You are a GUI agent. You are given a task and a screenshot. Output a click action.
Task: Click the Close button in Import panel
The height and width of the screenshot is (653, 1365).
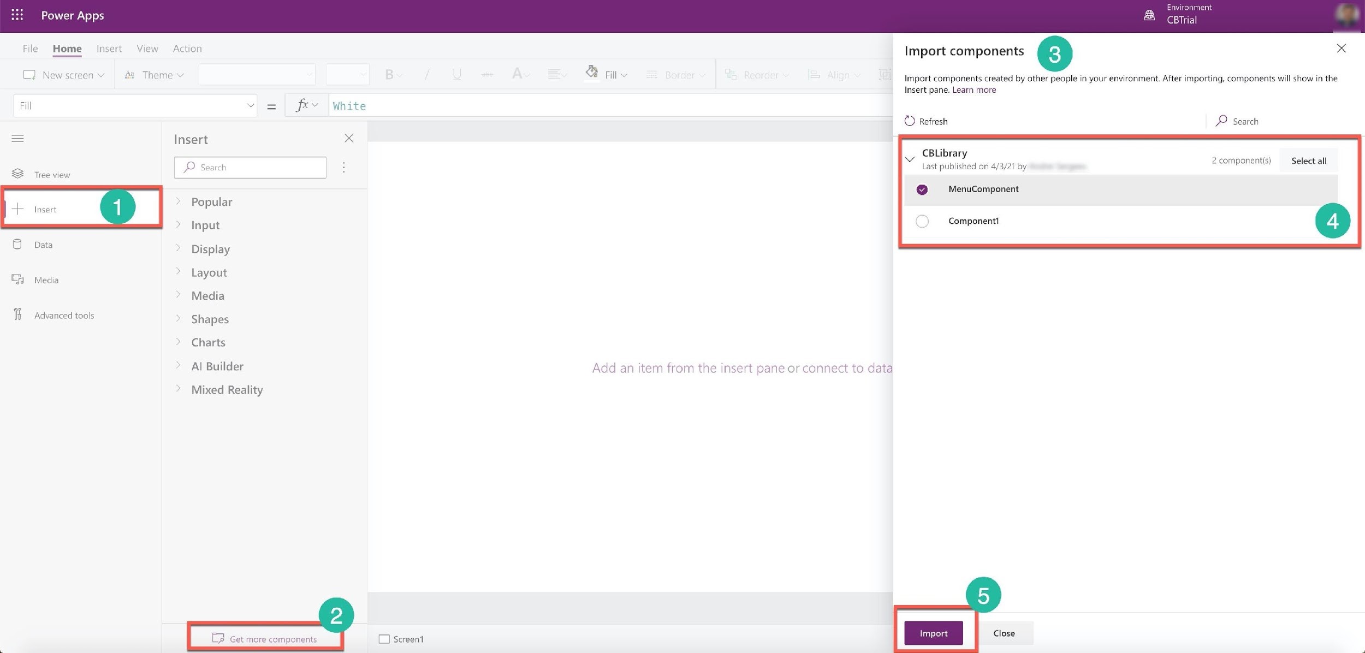[x=1004, y=633]
